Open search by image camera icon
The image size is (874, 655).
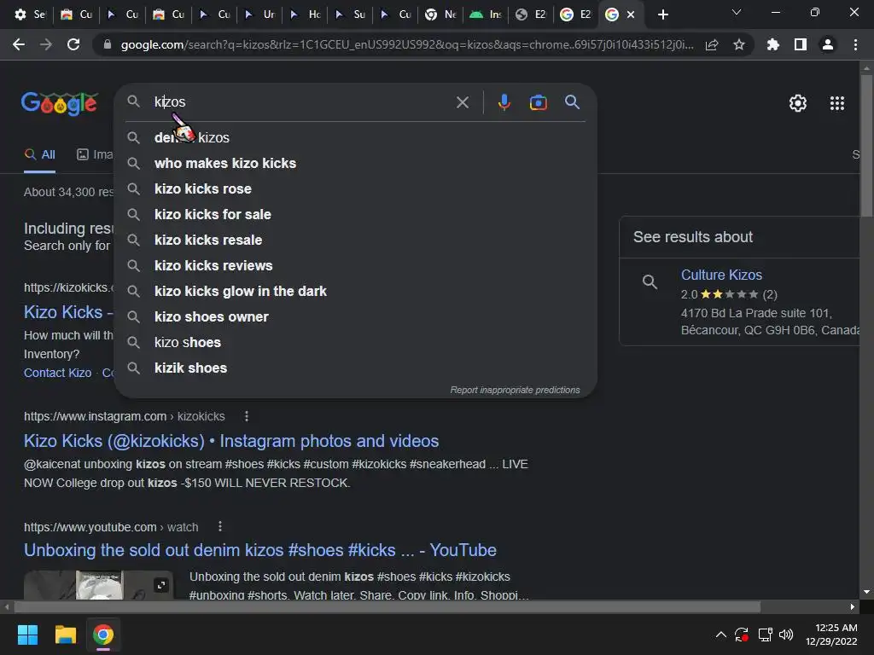pyautogui.click(x=538, y=102)
